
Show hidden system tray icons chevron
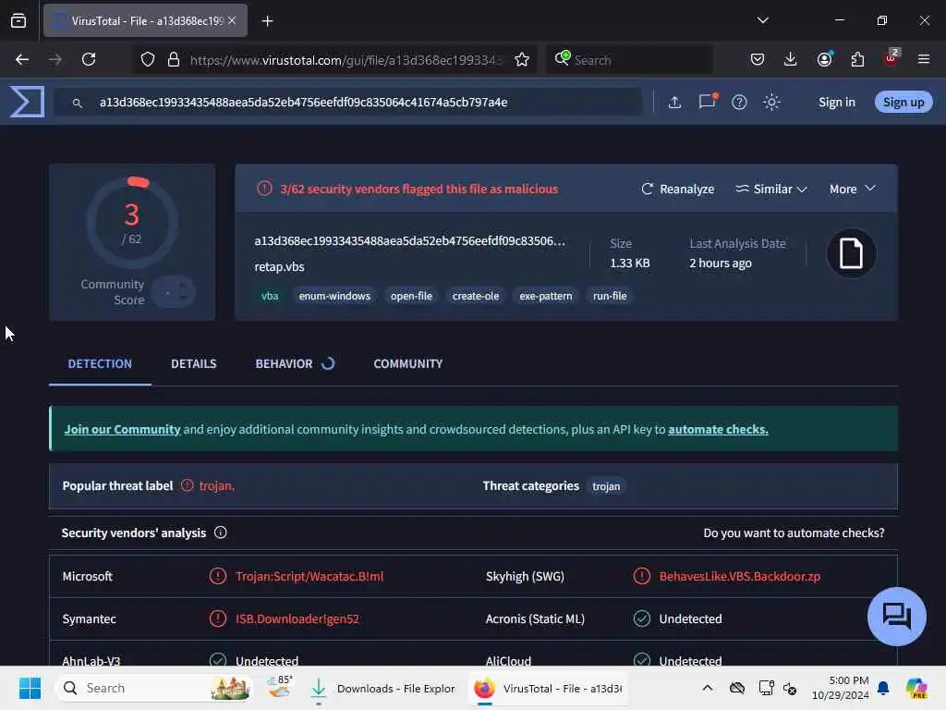[708, 688]
